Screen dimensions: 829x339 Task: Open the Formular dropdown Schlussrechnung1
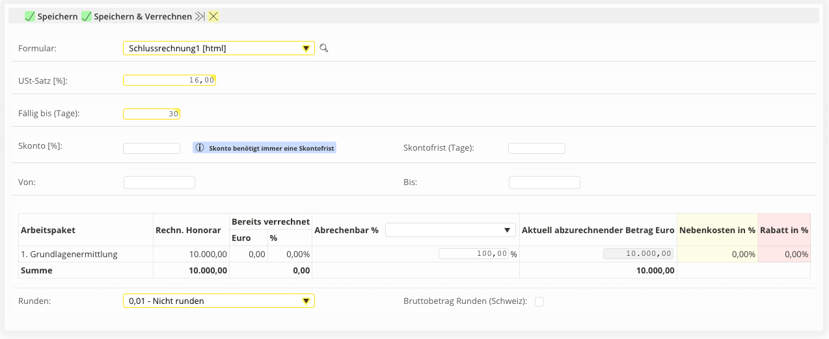click(219, 48)
